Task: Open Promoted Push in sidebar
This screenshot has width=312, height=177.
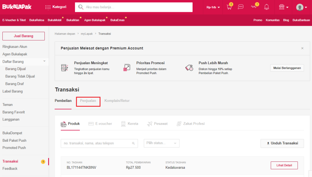Action: click(x=14, y=148)
